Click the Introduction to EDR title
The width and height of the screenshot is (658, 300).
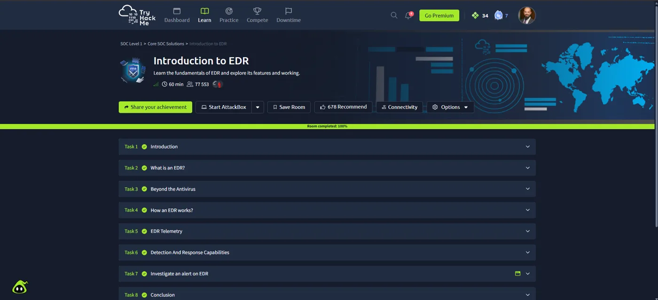[201, 61]
